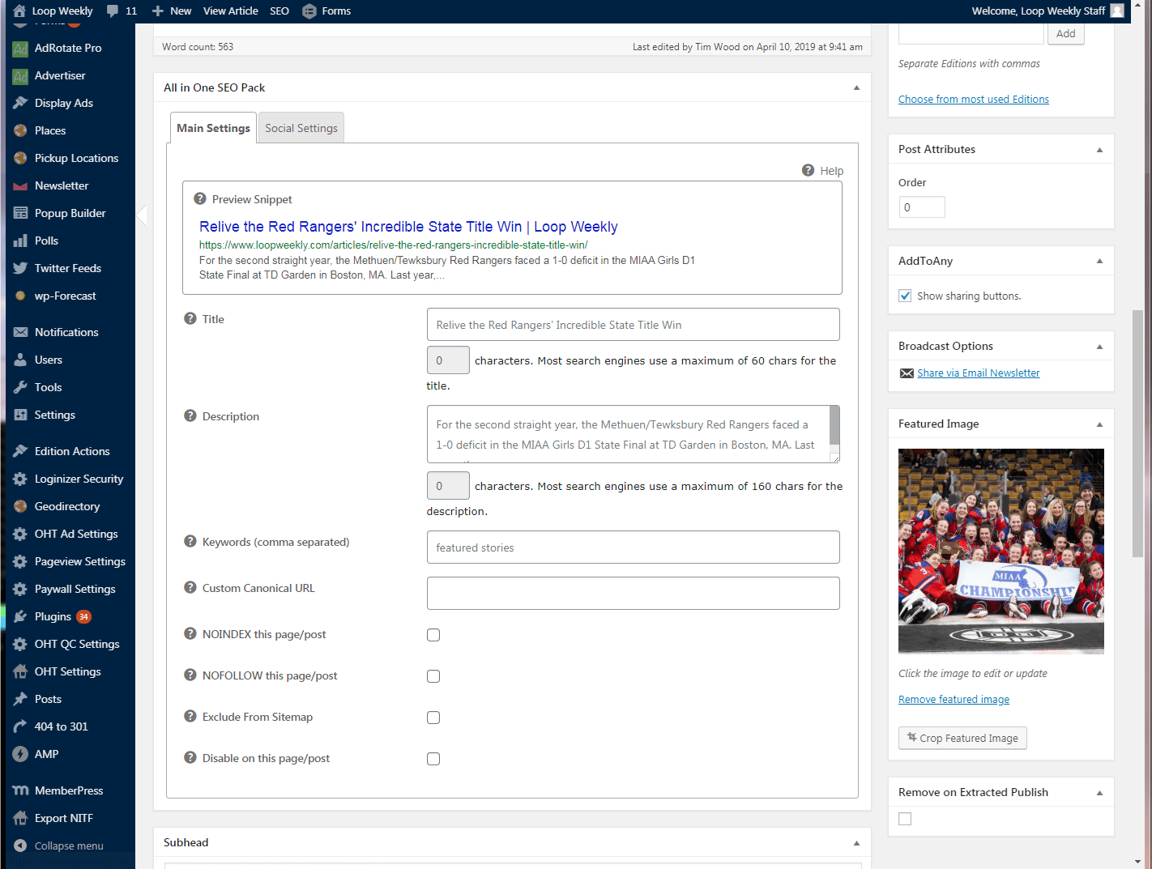Screen dimensions: 1152x869
Task: Open Loginizer Security gear icon
Action: click(x=20, y=479)
